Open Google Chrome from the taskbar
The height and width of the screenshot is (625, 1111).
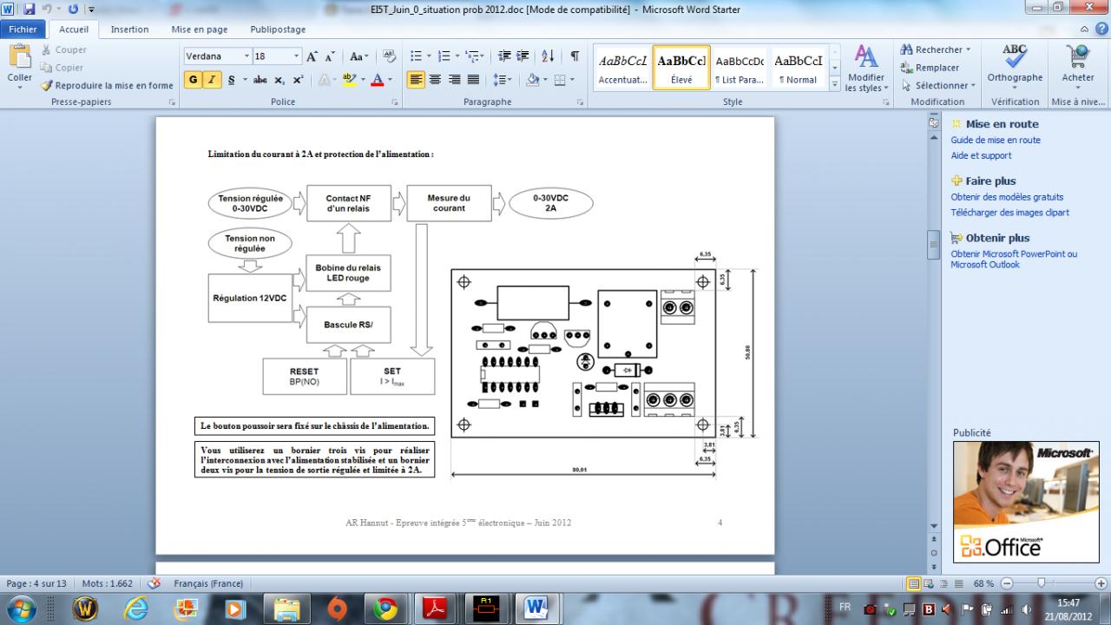385,609
